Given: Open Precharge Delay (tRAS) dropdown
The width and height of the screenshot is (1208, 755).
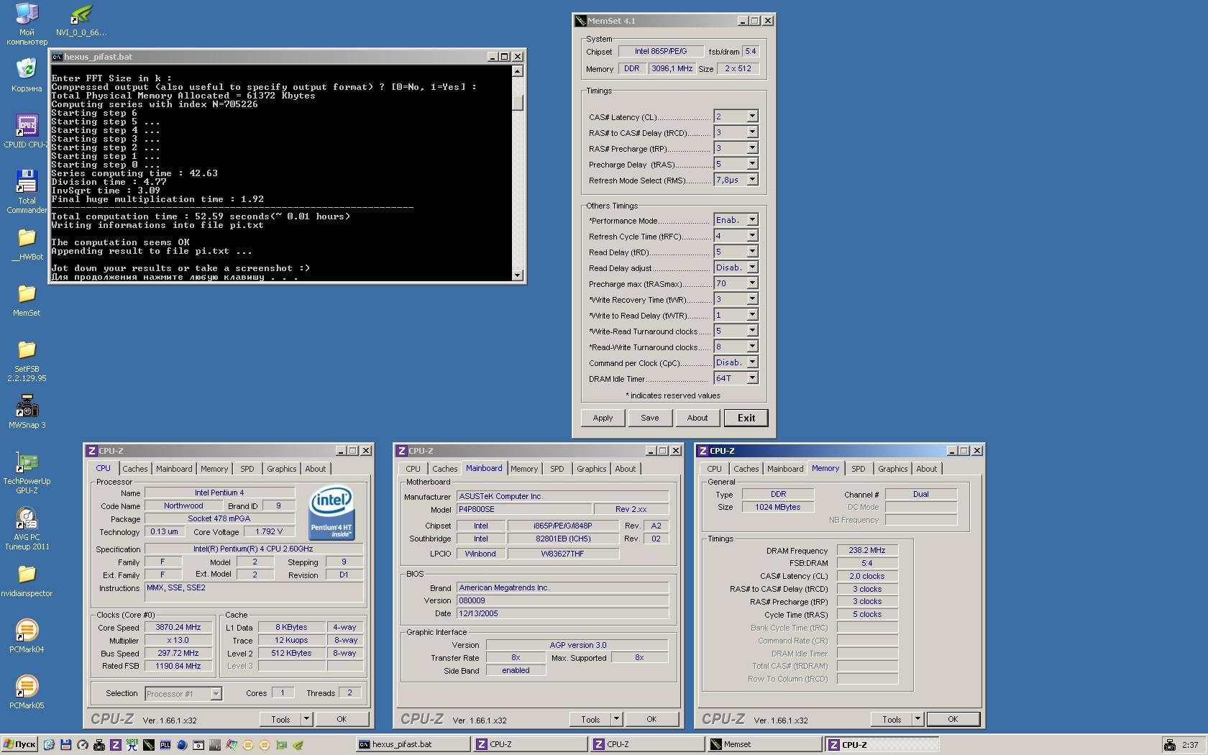Looking at the screenshot, I should (752, 164).
